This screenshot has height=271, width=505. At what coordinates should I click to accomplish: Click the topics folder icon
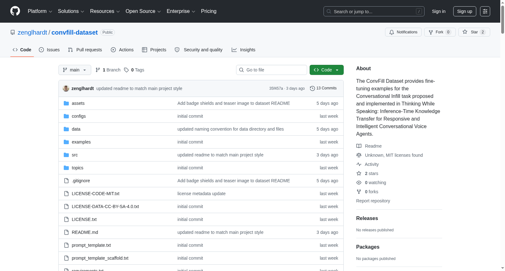(x=66, y=168)
